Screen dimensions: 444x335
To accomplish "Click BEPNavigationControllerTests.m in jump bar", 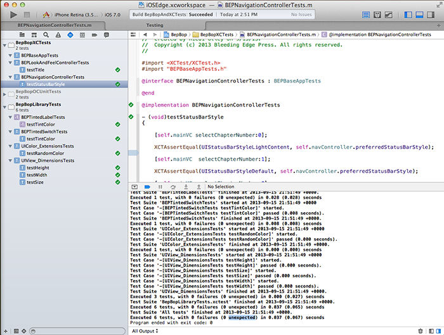I will pos(278,34).
